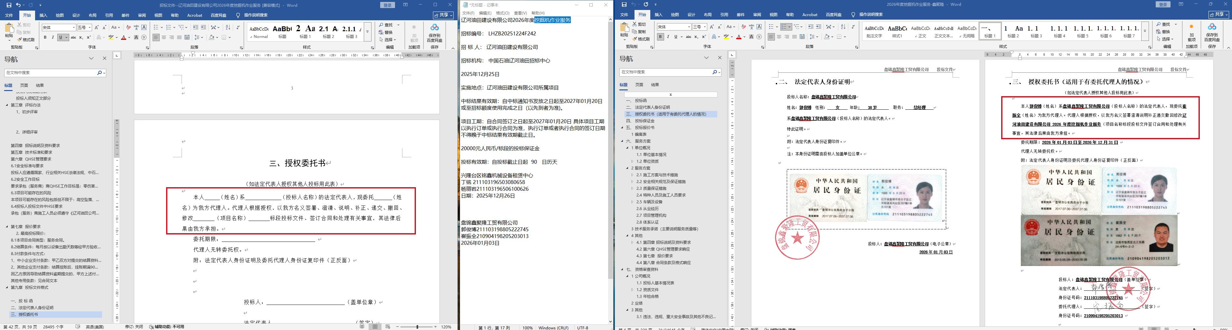
Task: Increase indent in left Word ribbon
Action: (x=203, y=27)
